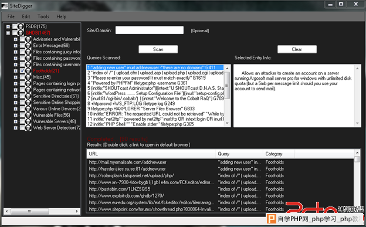Click the Selected Entry Info scroll down arrow
366x227 pixels.
pyautogui.click(x=357, y=123)
